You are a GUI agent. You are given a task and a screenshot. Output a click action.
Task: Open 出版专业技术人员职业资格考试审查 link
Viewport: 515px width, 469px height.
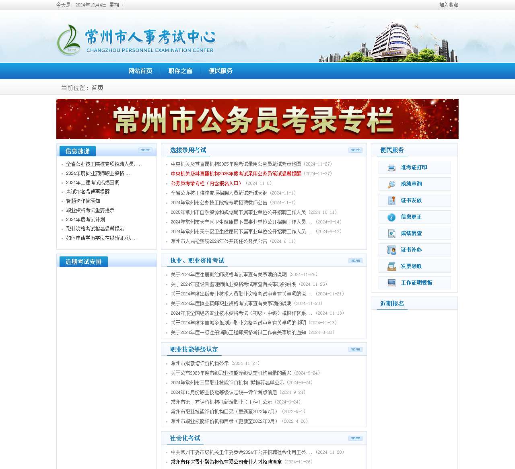tap(241, 294)
